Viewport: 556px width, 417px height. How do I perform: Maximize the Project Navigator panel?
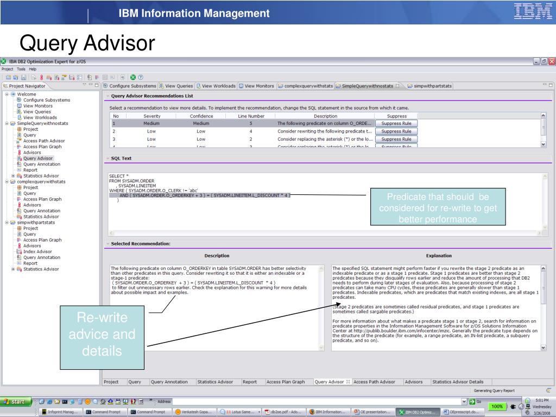pos(97,85)
